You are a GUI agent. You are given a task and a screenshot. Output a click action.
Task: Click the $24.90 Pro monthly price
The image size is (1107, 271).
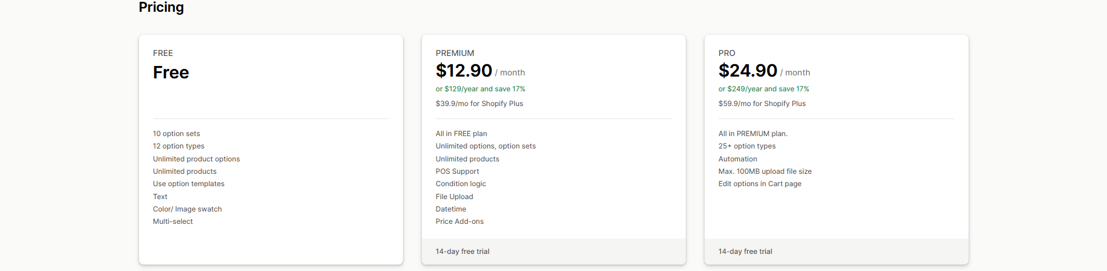click(747, 71)
